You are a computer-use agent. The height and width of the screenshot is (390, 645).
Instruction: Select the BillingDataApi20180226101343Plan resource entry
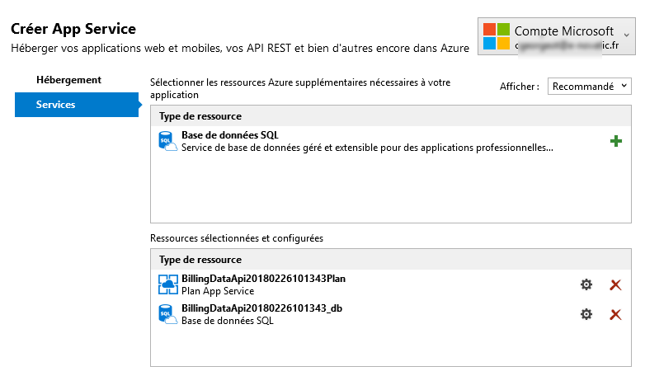391,284
